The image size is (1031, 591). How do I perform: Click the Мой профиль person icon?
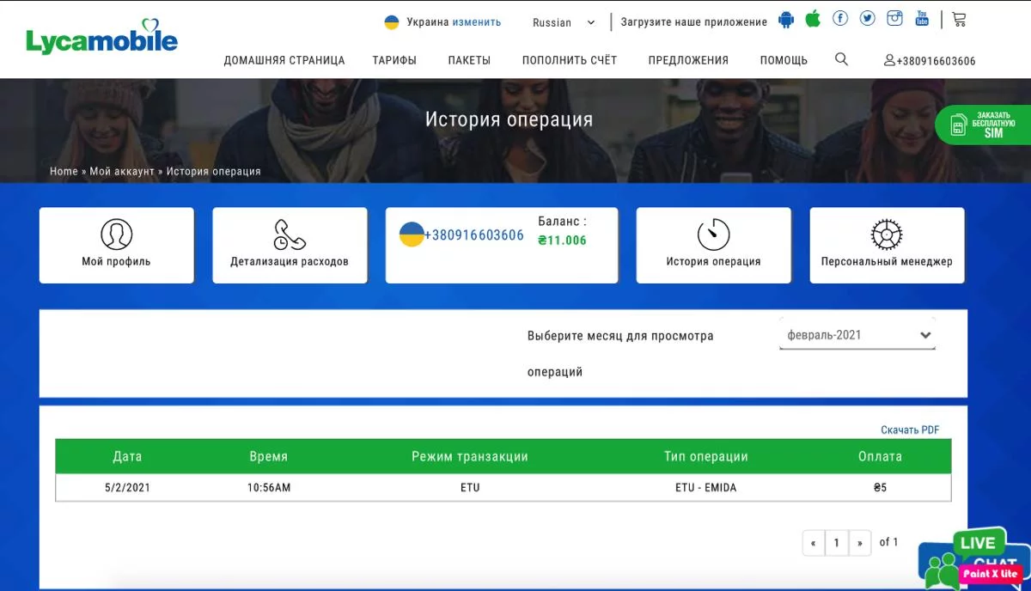click(116, 234)
